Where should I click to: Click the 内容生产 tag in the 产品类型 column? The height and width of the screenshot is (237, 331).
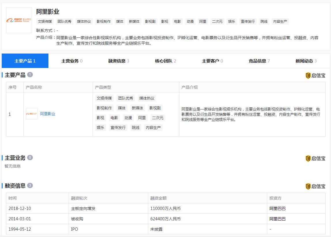[x=153, y=128]
